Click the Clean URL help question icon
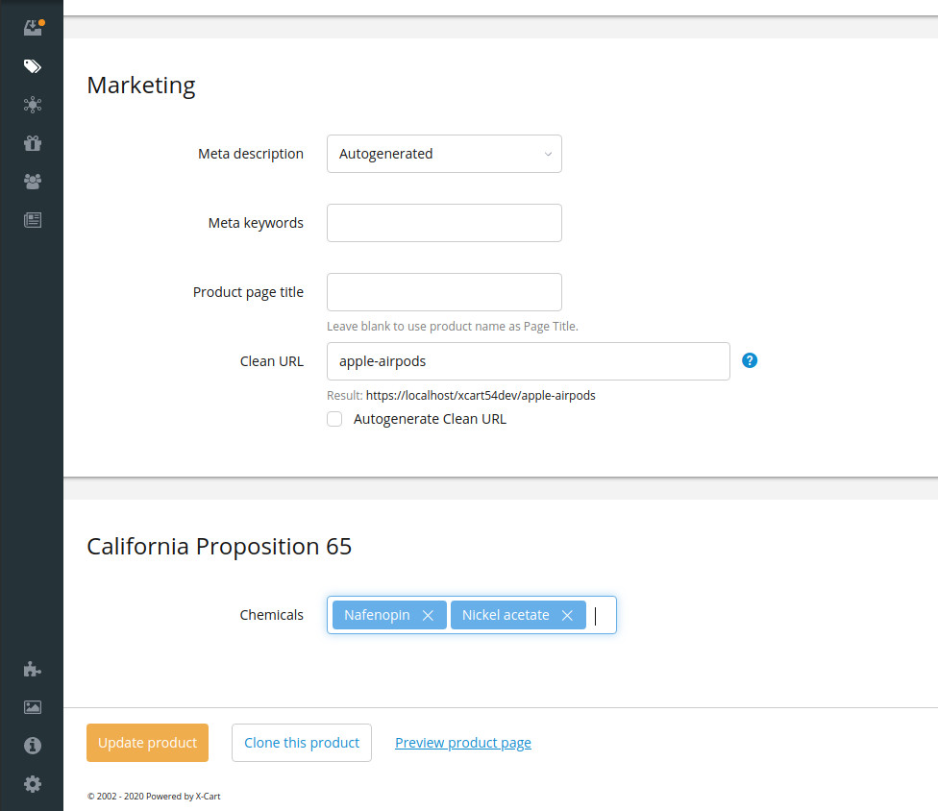The image size is (938, 811). [751, 360]
